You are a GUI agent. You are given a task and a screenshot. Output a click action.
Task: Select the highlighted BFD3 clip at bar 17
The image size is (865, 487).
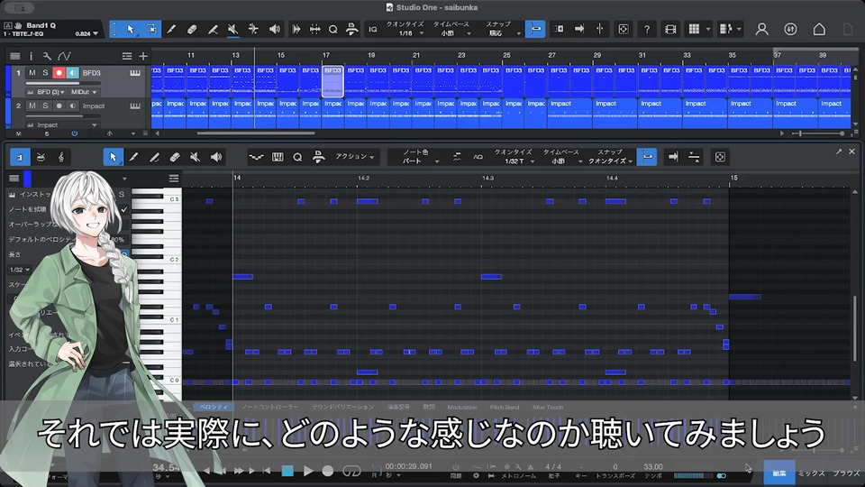[x=332, y=81]
